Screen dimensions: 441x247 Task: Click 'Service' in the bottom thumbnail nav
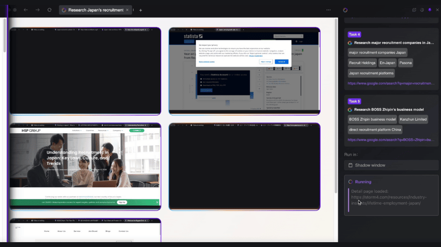point(77,231)
